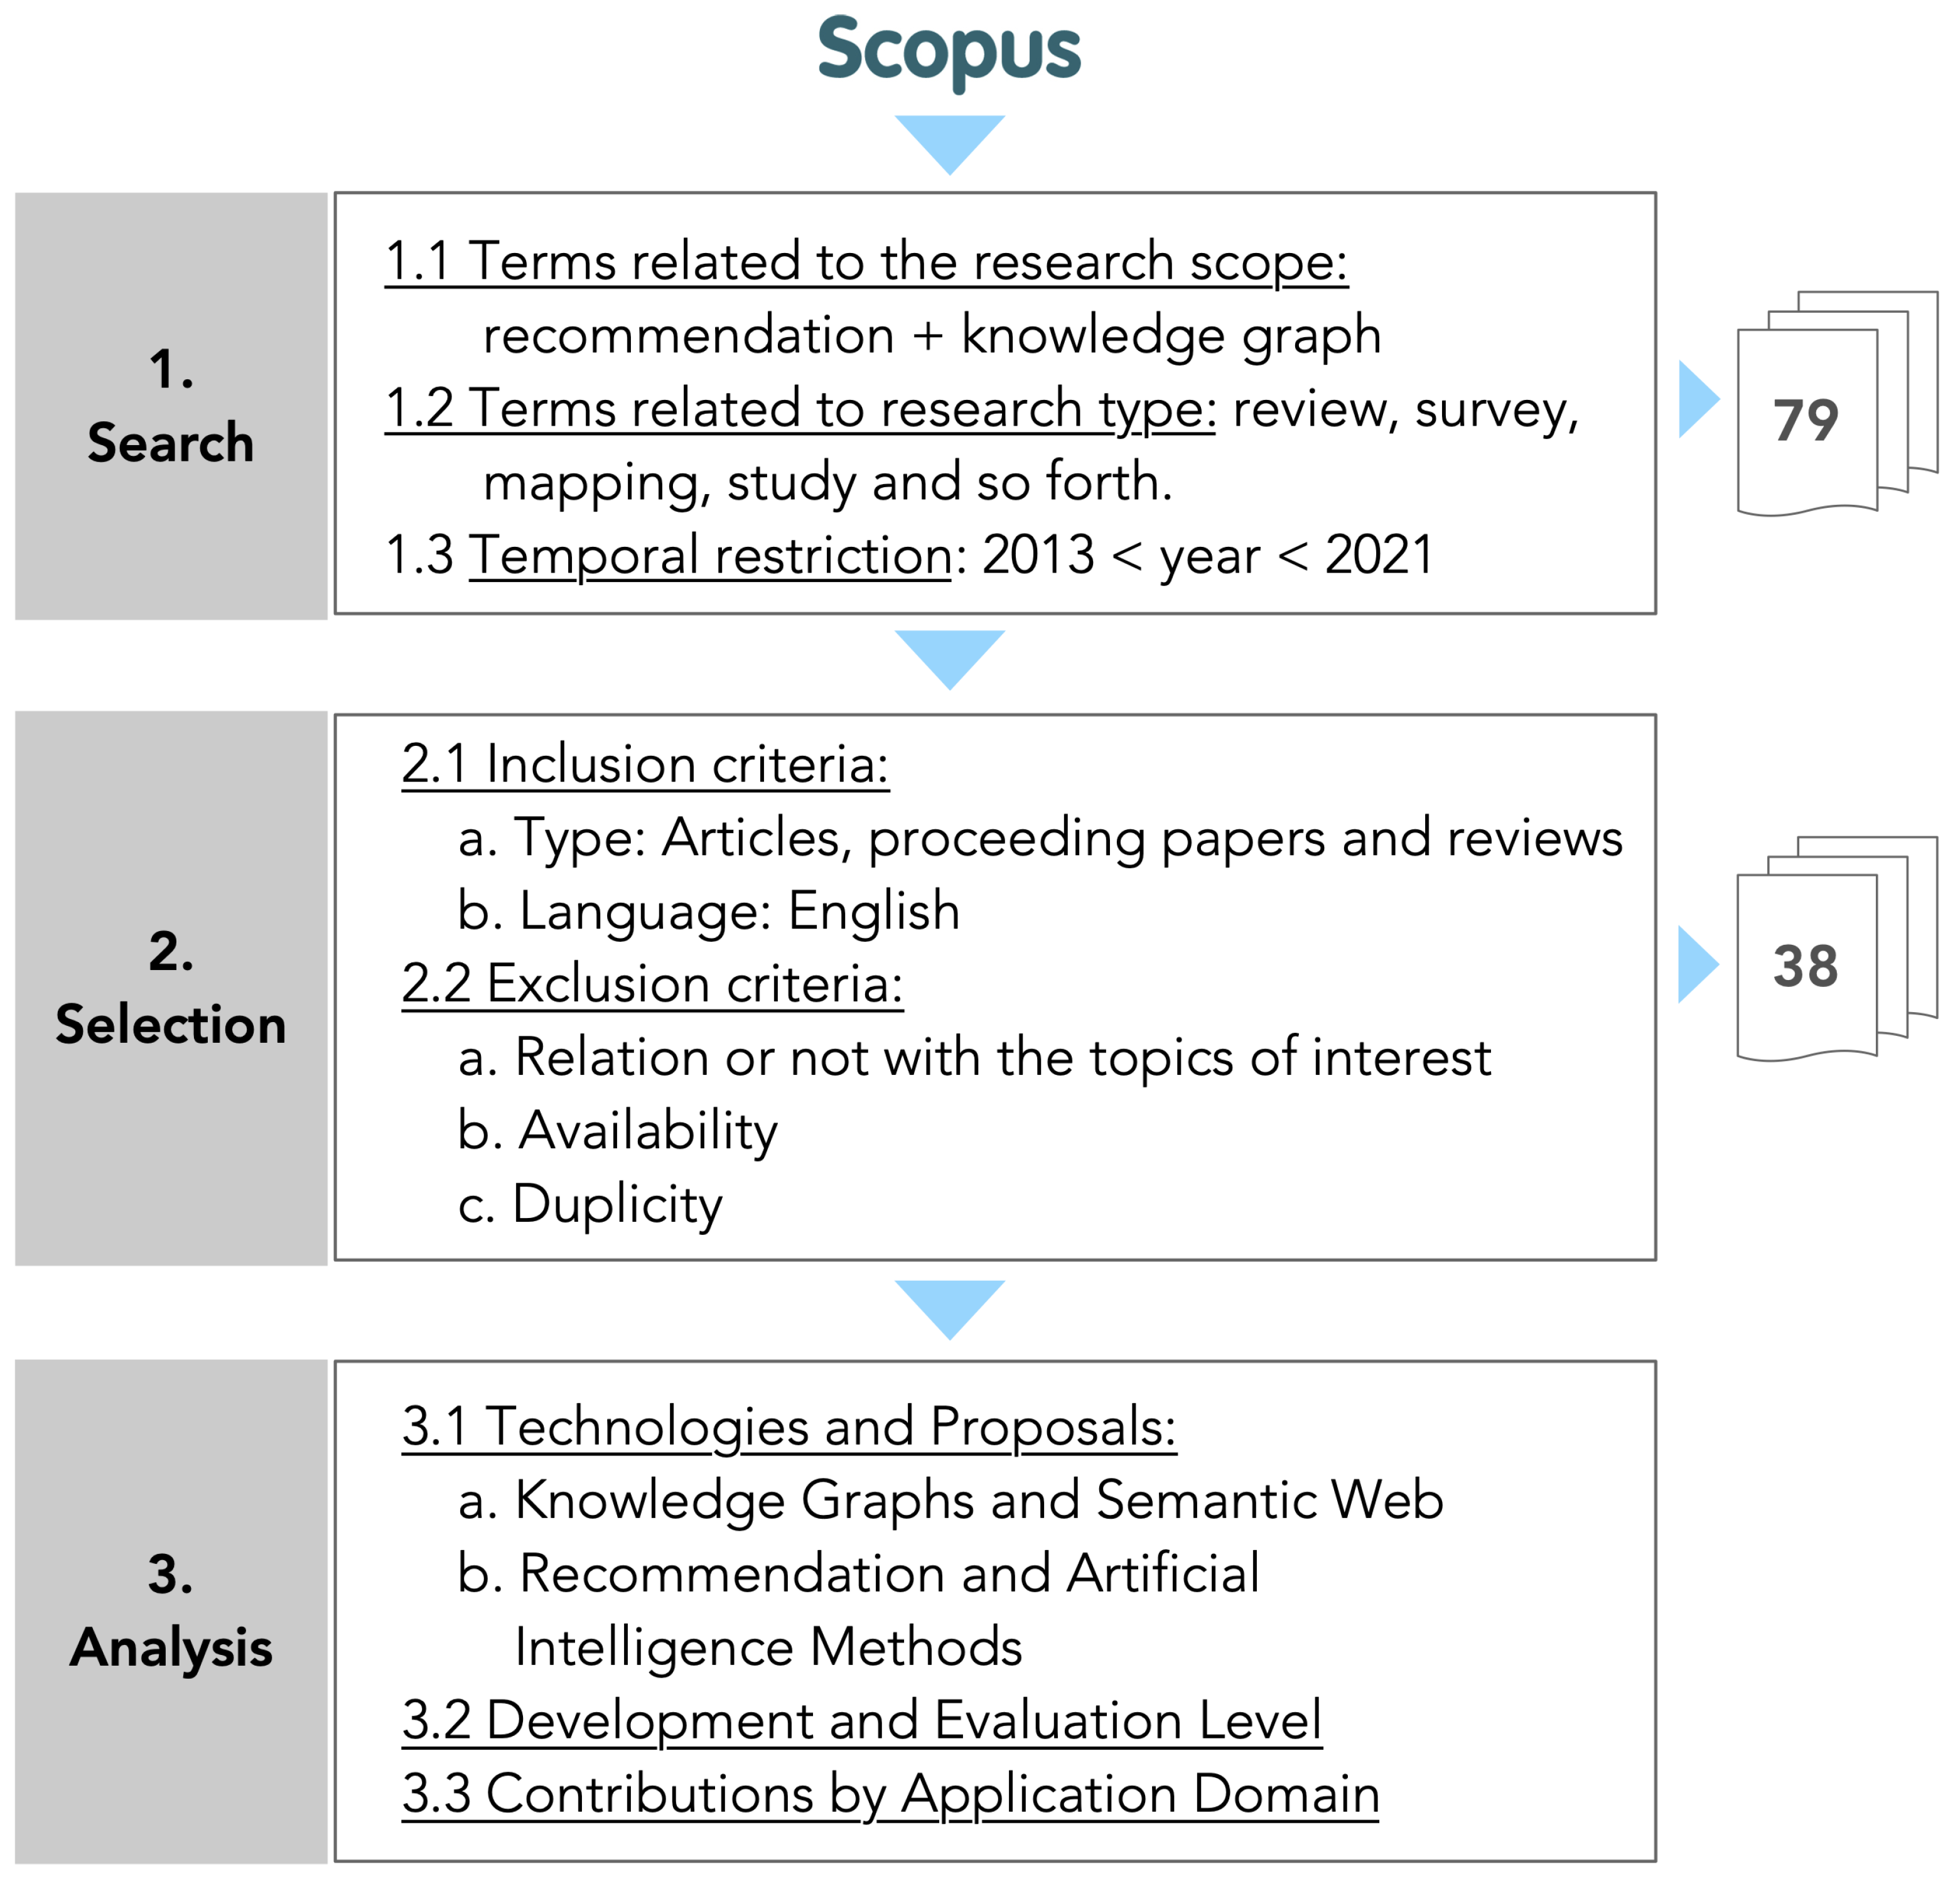Click the right arrow beside Search box
Viewport: 1960px width, 1886px height.
coord(1699,399)
